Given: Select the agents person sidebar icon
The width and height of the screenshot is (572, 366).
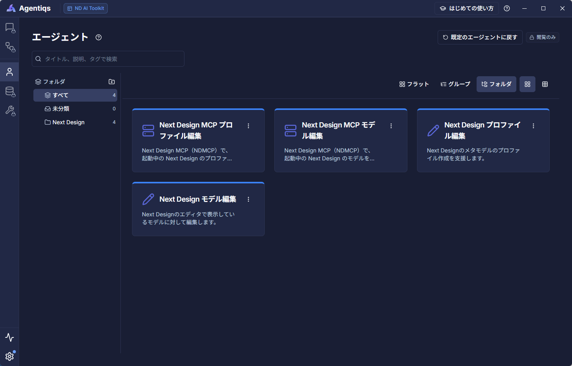Looking at the screenshot, I should tap(10, 72).
